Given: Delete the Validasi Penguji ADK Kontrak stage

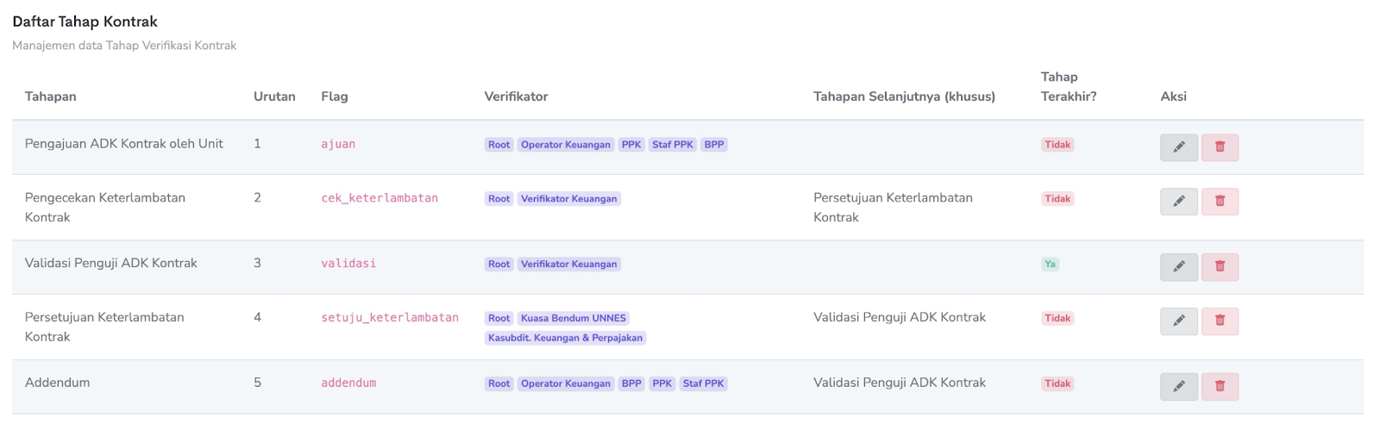Looking at the screenshot, I should click(1220, 267).
